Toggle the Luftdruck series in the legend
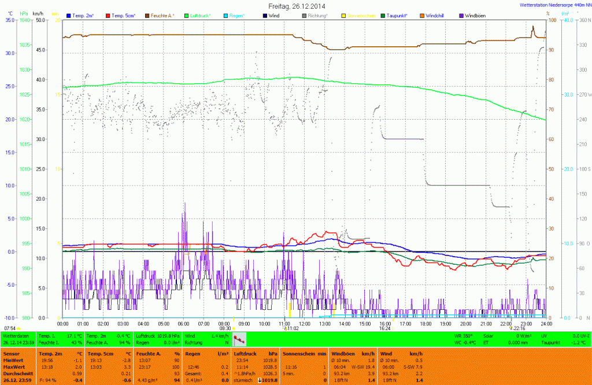 201,15
